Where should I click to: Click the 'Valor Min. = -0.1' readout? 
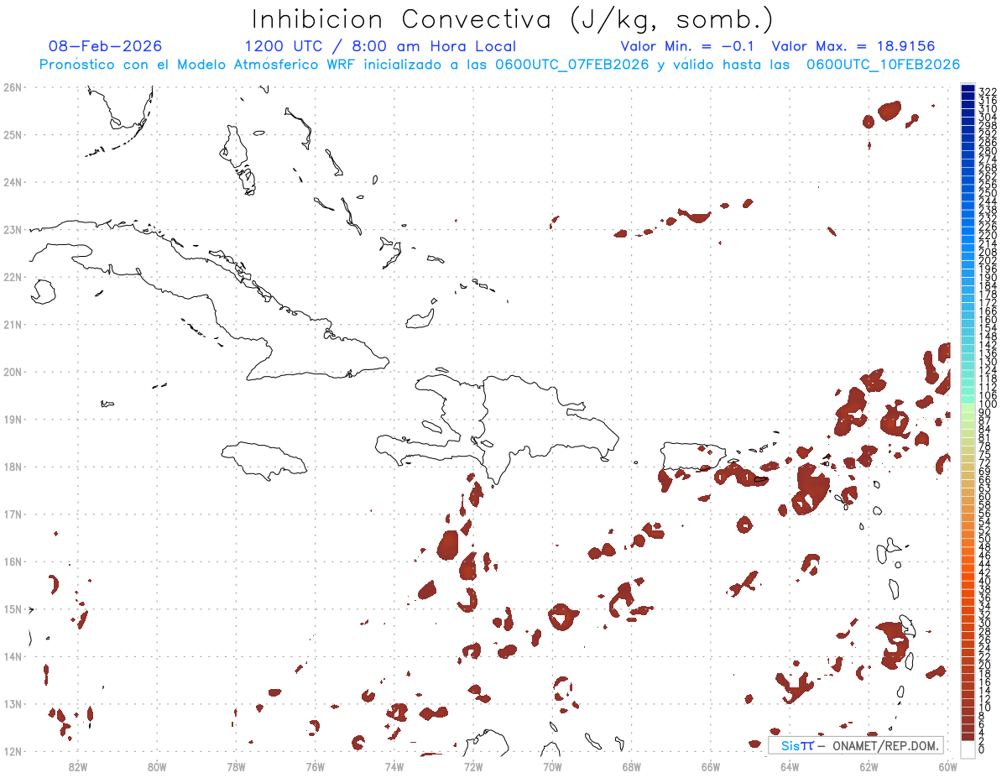[689, 46]
